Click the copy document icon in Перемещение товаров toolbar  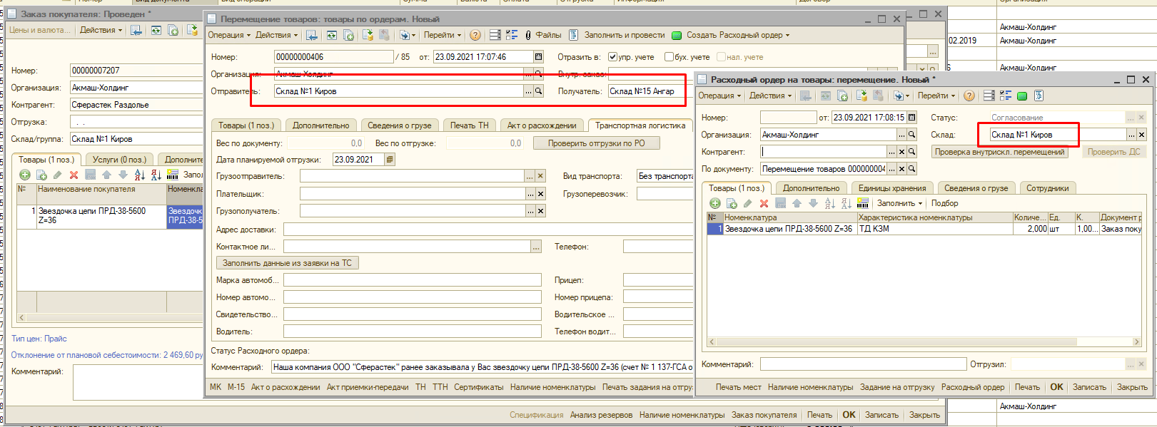click(x=348, y=35)
